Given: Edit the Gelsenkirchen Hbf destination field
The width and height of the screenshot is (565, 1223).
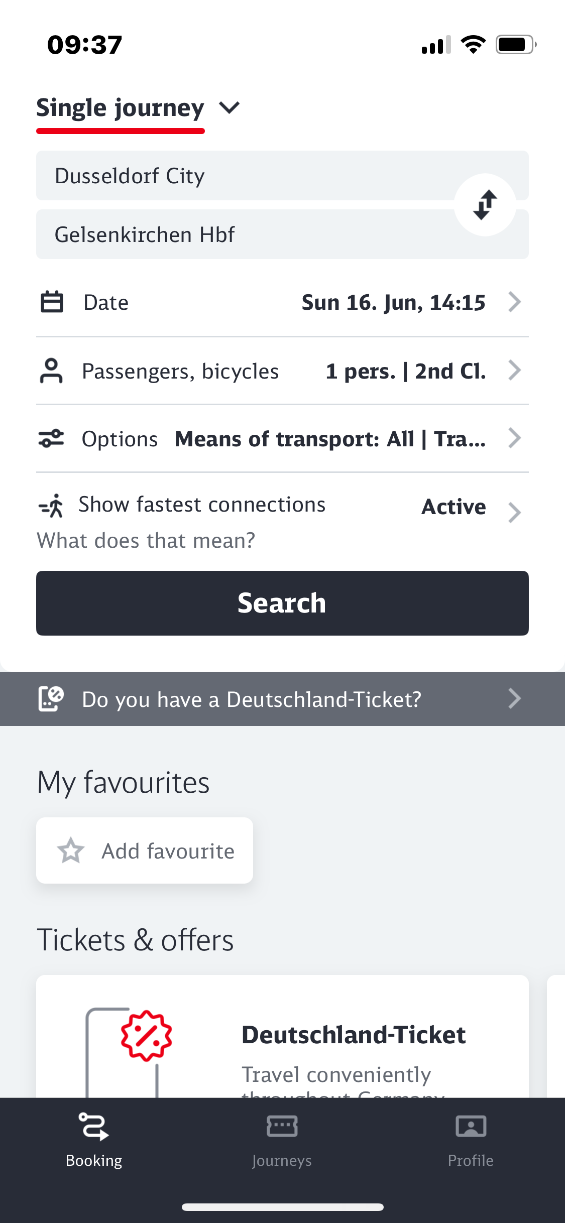Looking at the screenshot, I should [x=241, y=234].
